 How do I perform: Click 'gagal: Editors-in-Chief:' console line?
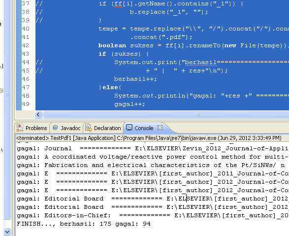tap(153, 215)
